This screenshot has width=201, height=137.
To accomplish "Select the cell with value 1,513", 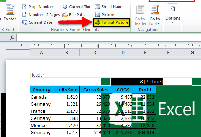I will pos(67,132).
